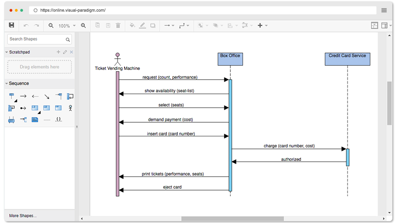
Task: Select the Credit Card Service blue activation bar
Action: [x=348, y=157]
